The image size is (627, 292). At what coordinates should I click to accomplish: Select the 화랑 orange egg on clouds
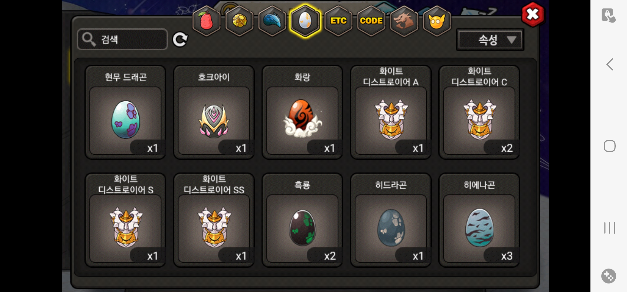pos(302,112)
